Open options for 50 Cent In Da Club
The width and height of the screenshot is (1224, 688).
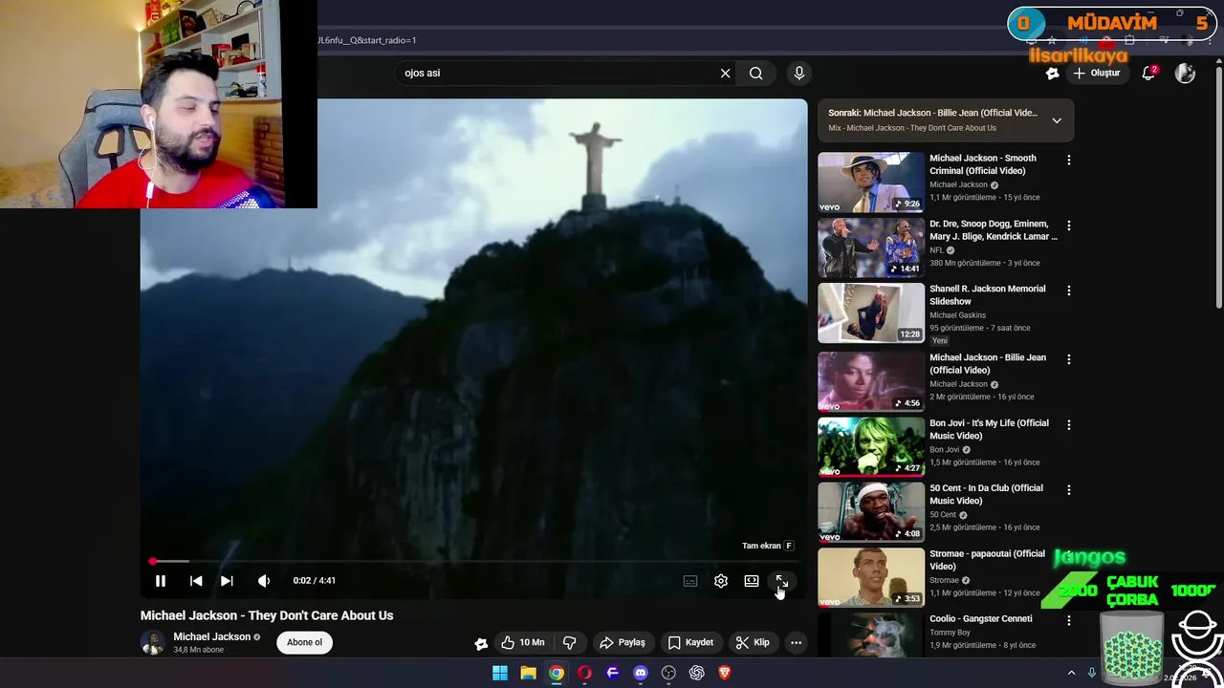[1069, 490]
